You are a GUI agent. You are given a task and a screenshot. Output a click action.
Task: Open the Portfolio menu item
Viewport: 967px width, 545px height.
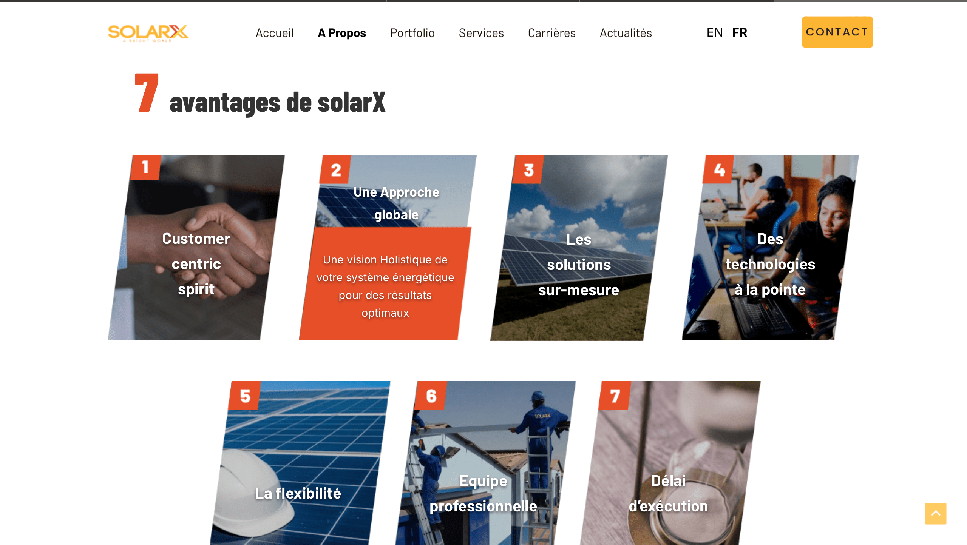coord(412,33)
